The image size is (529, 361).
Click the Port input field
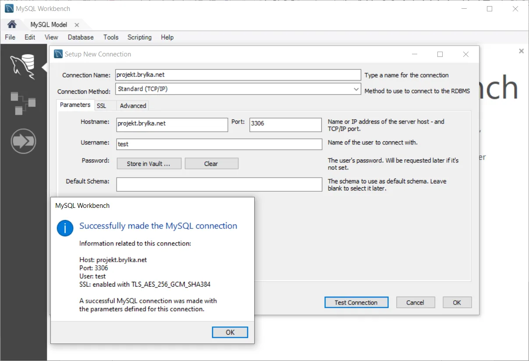[286, 125]
